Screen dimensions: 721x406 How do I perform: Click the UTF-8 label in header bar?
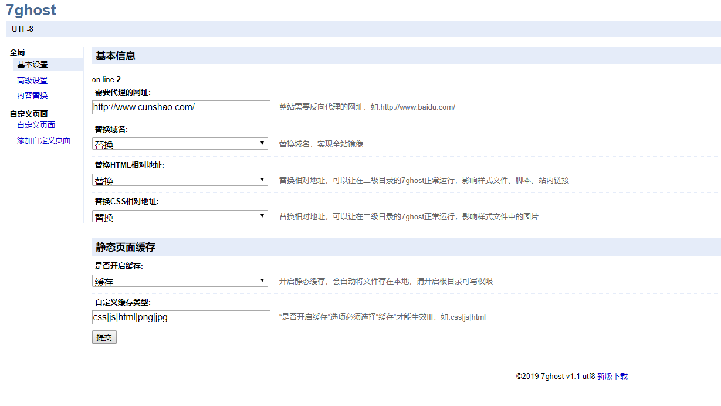tap(22, 29)
